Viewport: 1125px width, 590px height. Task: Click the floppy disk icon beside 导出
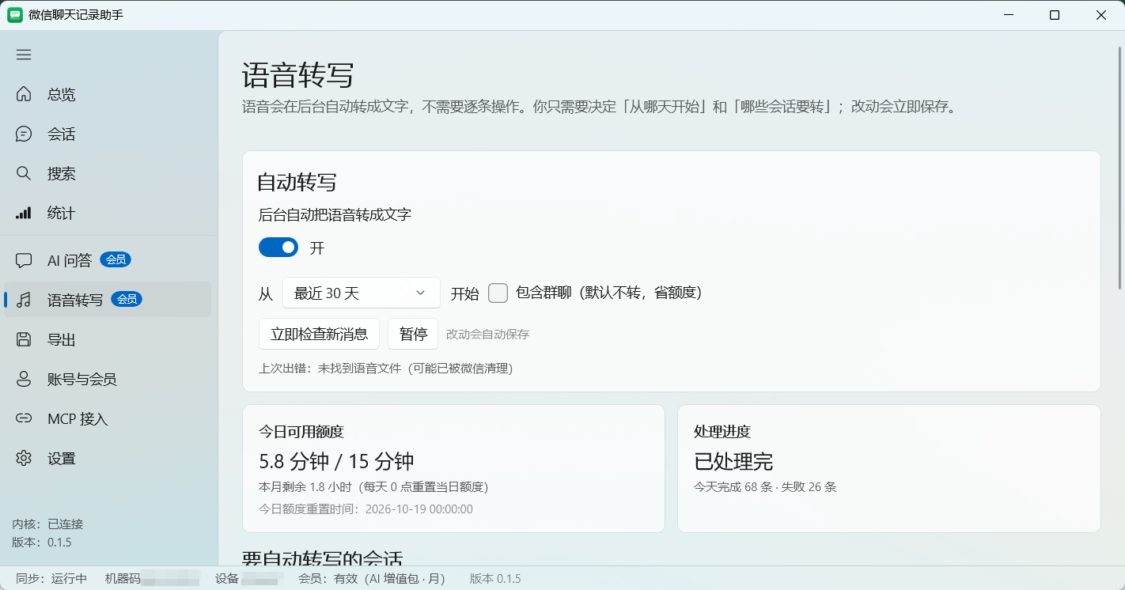(x=24, y=339)
